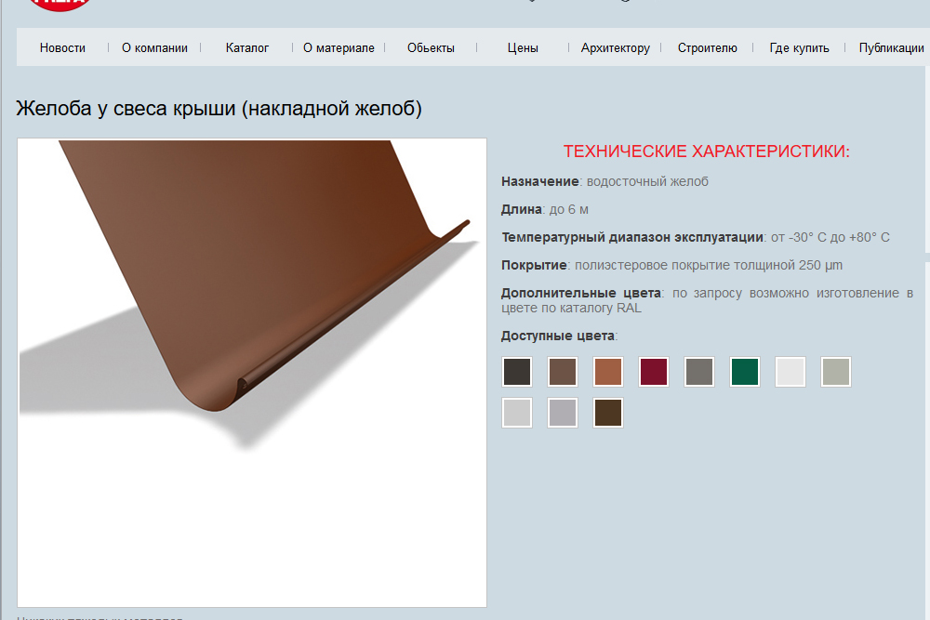The width and height of the screenshot is (930, 620).
Task: Open the Где купить page
Action: pos(799,48)
